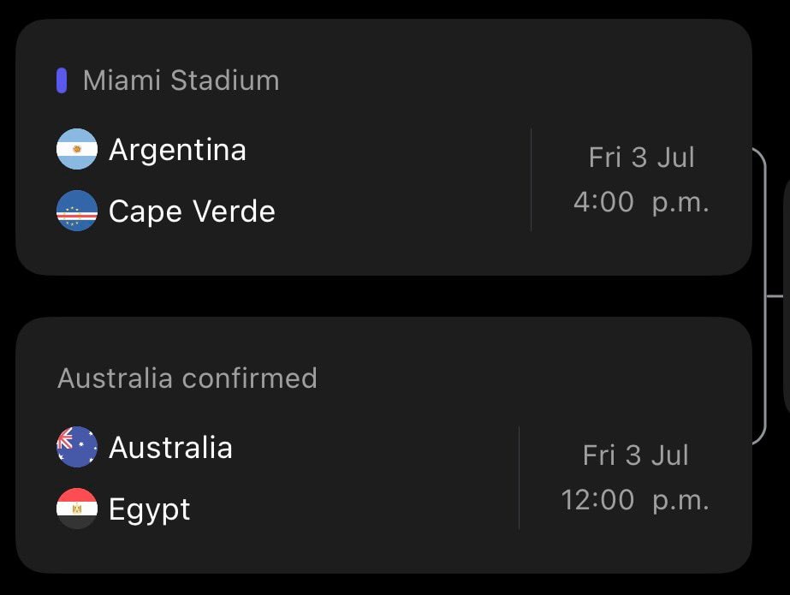Select the Argentina team name

coord(177,150)
